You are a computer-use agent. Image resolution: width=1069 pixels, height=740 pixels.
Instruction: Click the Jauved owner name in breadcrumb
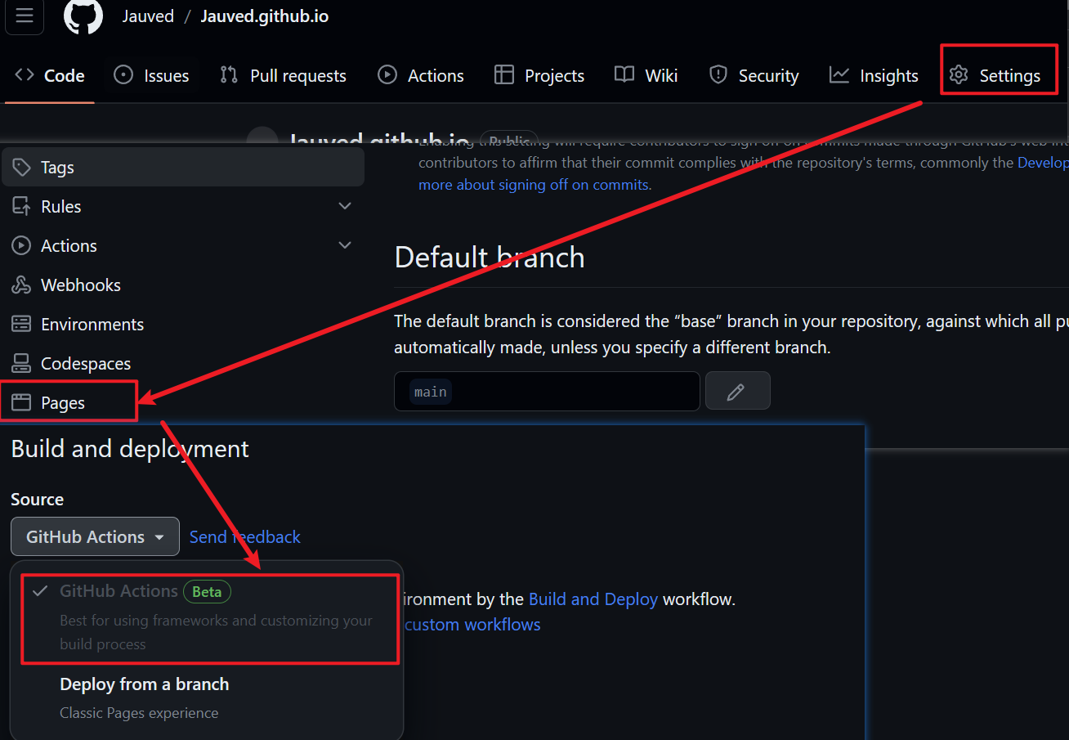(x=148, y=16)
